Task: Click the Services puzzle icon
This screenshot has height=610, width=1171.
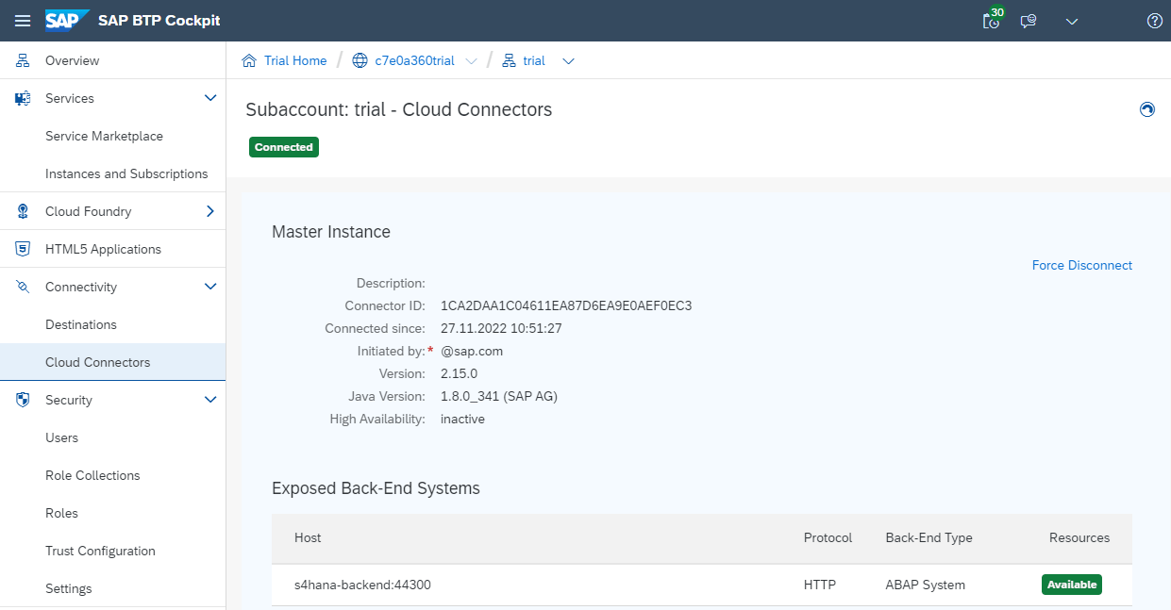Action: pyautogui.click(x=23, y=98)
